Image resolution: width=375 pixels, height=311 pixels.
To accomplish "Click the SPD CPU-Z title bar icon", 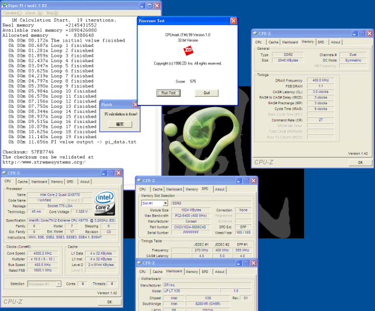I will click(139, 180).
